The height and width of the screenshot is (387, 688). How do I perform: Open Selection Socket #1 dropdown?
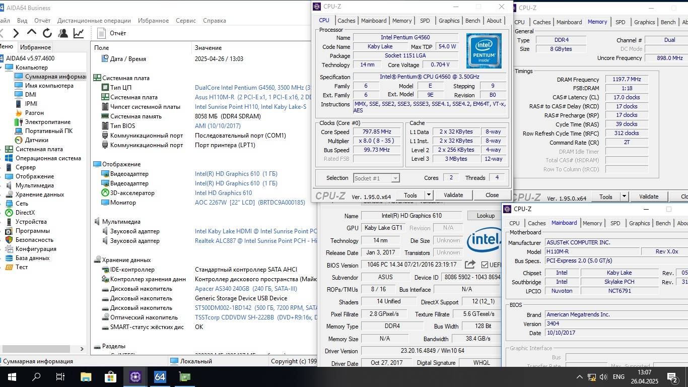point(376,178)
